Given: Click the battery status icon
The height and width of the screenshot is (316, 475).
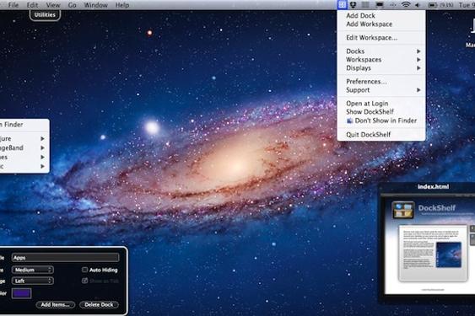Looking at the screenshot, I should [432, 5].
